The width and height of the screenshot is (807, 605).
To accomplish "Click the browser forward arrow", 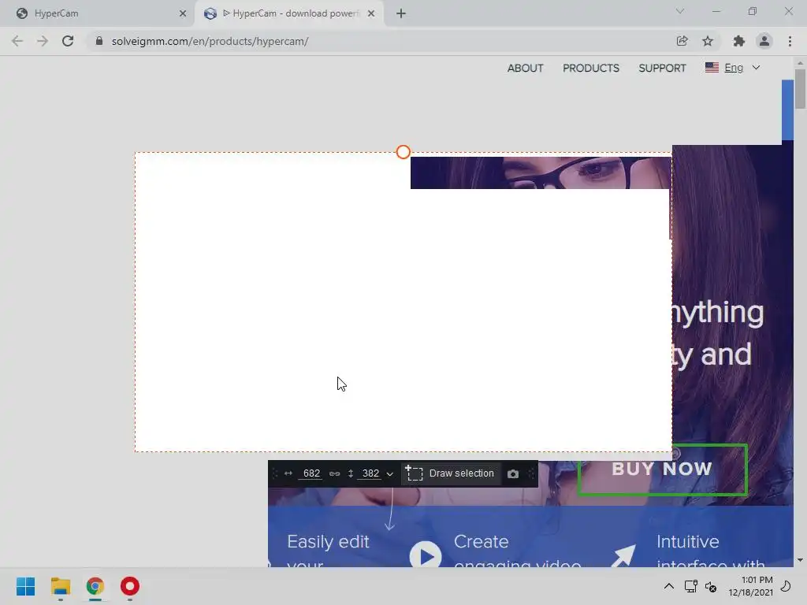I will (x=43, y=41).
